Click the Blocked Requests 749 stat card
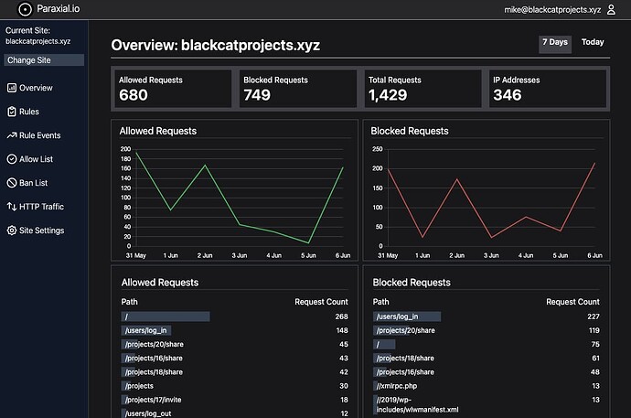 tap(298, 89)
